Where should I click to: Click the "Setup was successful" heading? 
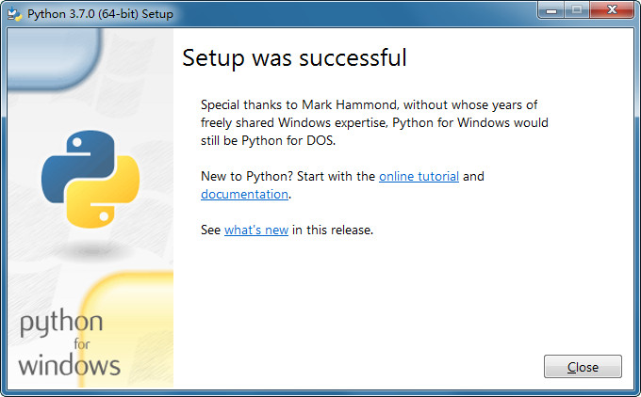[294, 57]
